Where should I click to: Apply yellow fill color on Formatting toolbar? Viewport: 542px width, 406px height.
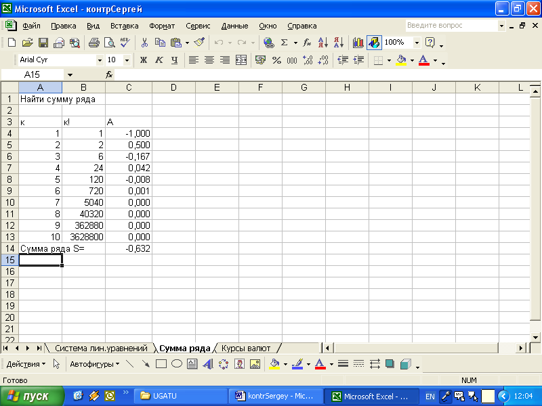[x=401, y=60]
